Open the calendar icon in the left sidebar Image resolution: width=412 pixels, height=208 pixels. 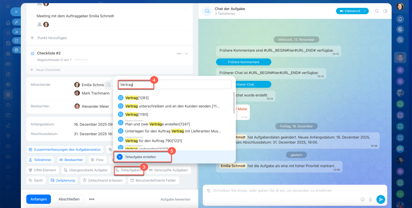8,115
